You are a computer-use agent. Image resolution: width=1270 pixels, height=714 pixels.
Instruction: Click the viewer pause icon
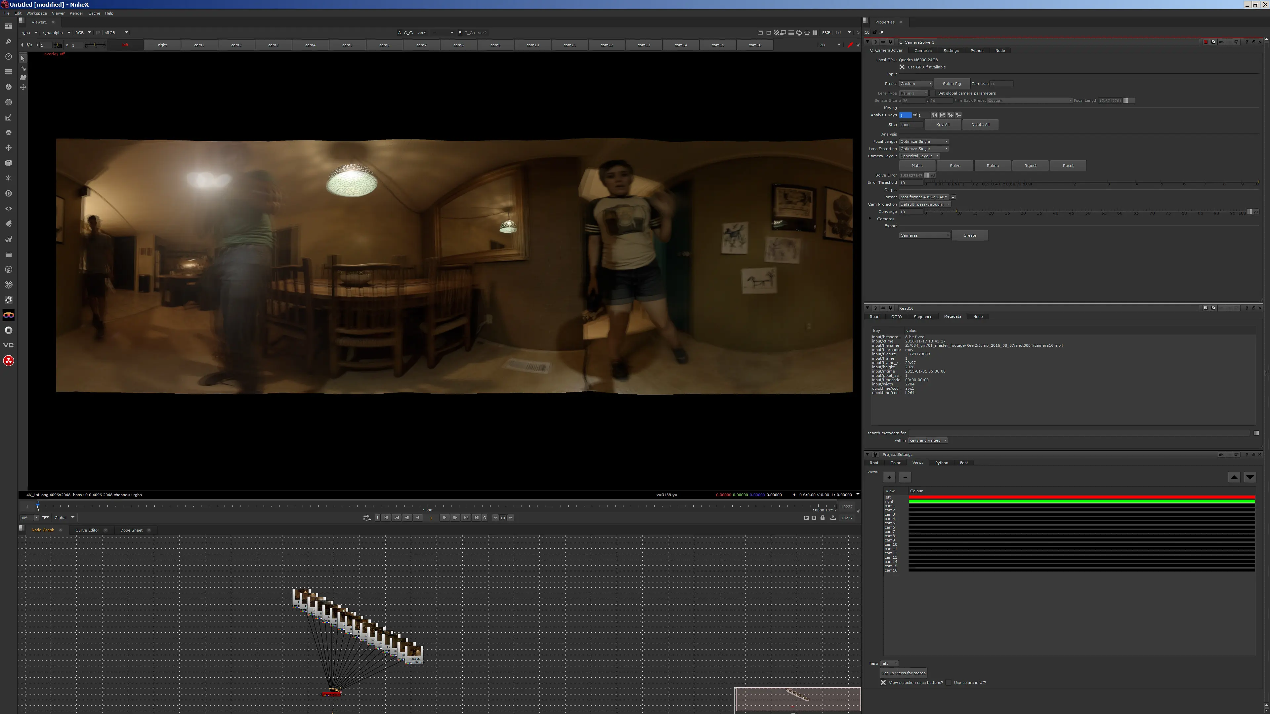(x=815, y=33)
